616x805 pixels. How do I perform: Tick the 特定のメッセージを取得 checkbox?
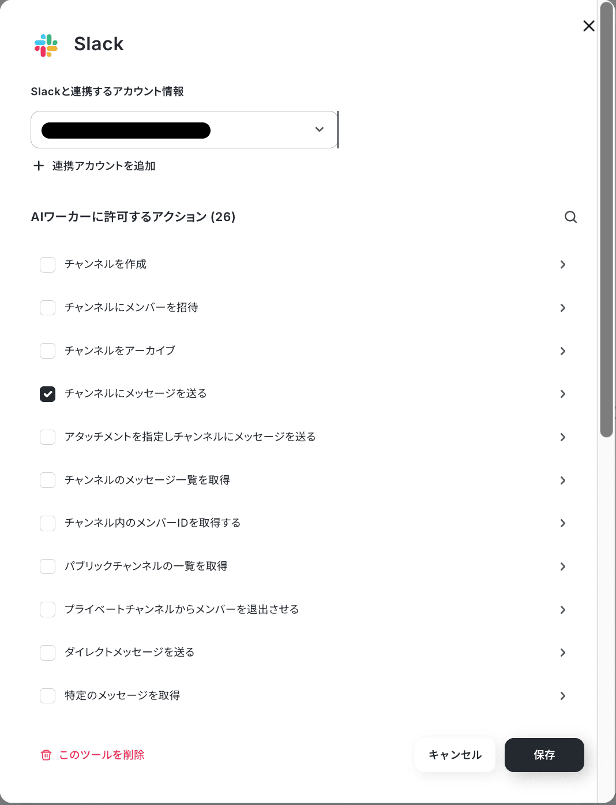tap(47, 696)
